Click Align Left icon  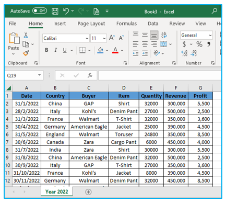click(136, 44)
